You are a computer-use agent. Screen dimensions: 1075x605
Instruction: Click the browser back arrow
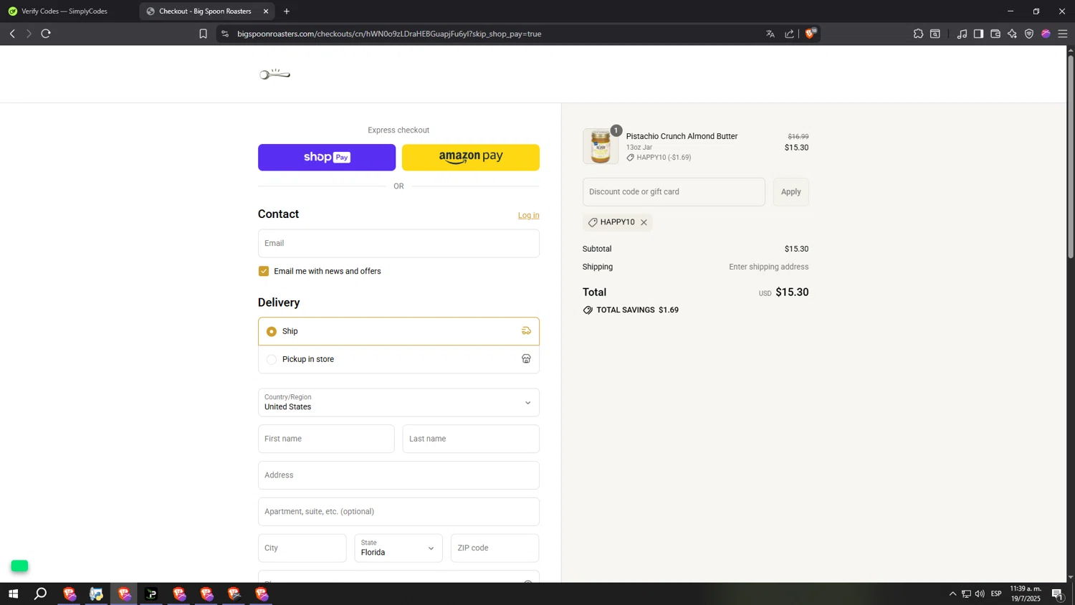pos(12,34)
